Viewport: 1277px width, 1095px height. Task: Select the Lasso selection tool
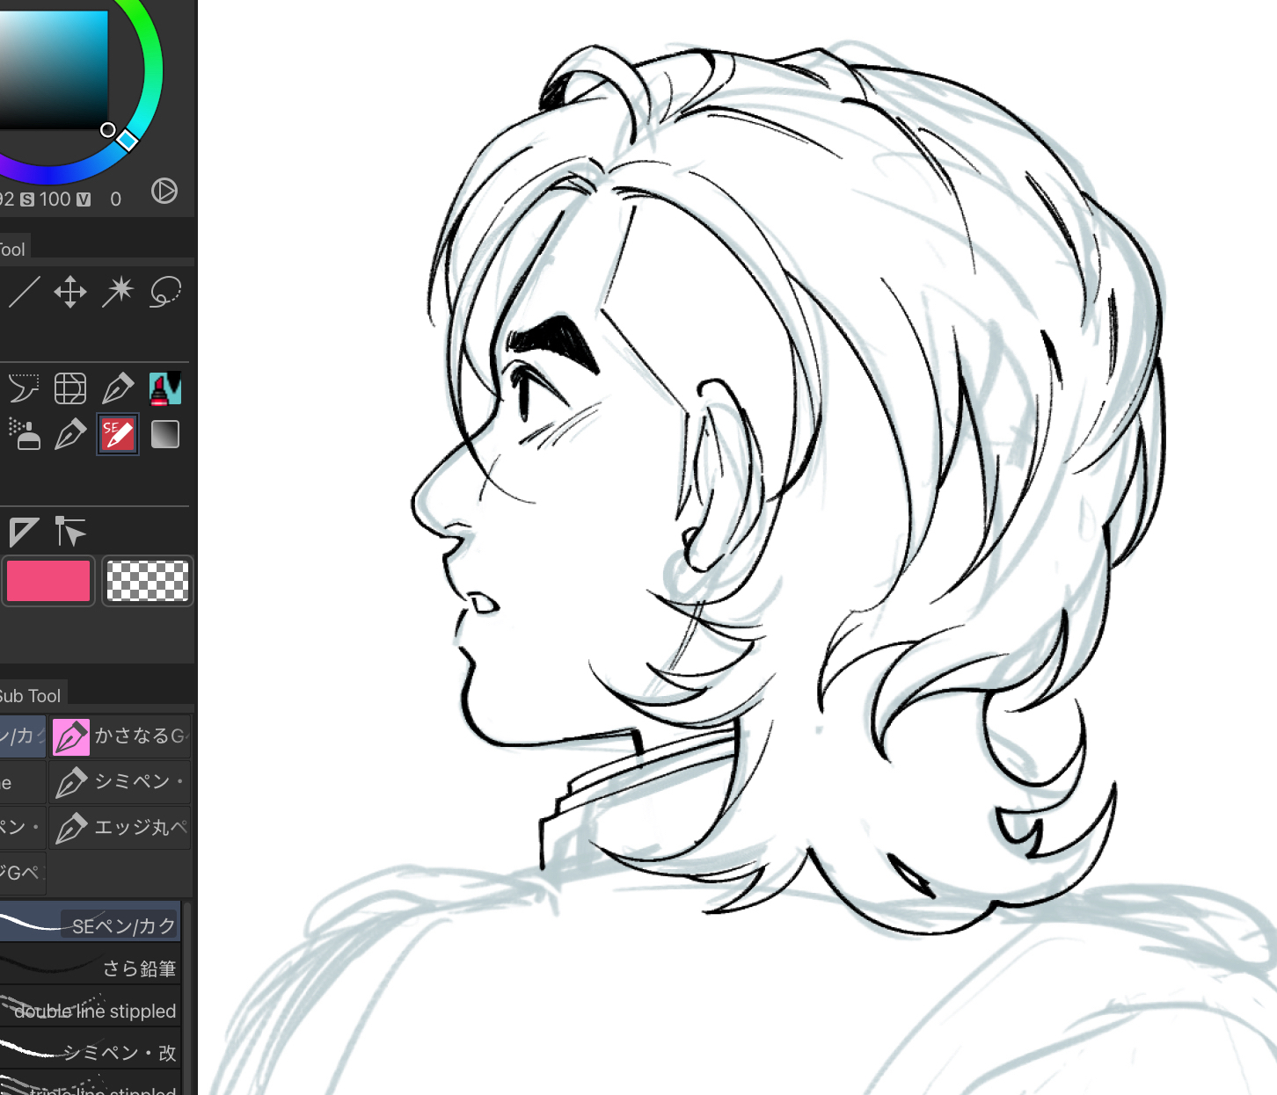click(164, 292)
